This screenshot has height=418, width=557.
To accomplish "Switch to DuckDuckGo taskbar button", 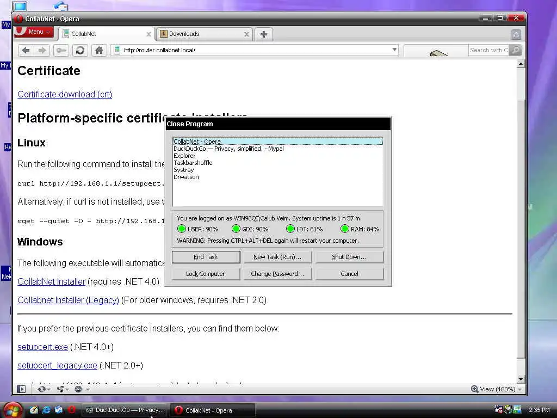I will 125,410.
